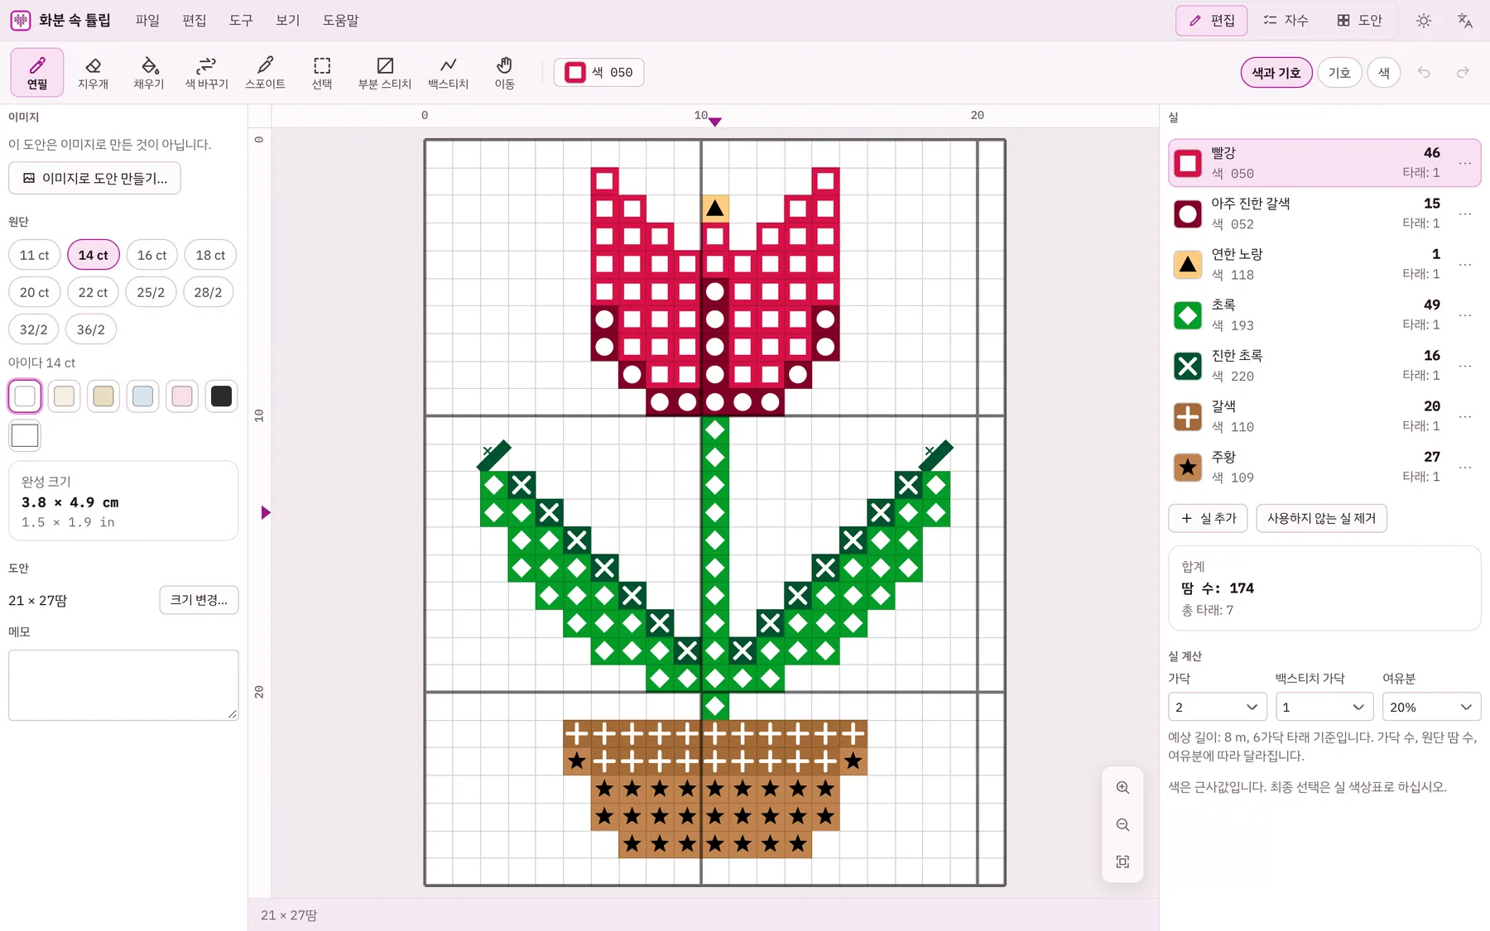Open the 파일 menu
Screen dimensions: 1490x931
[x=147, y=21]
